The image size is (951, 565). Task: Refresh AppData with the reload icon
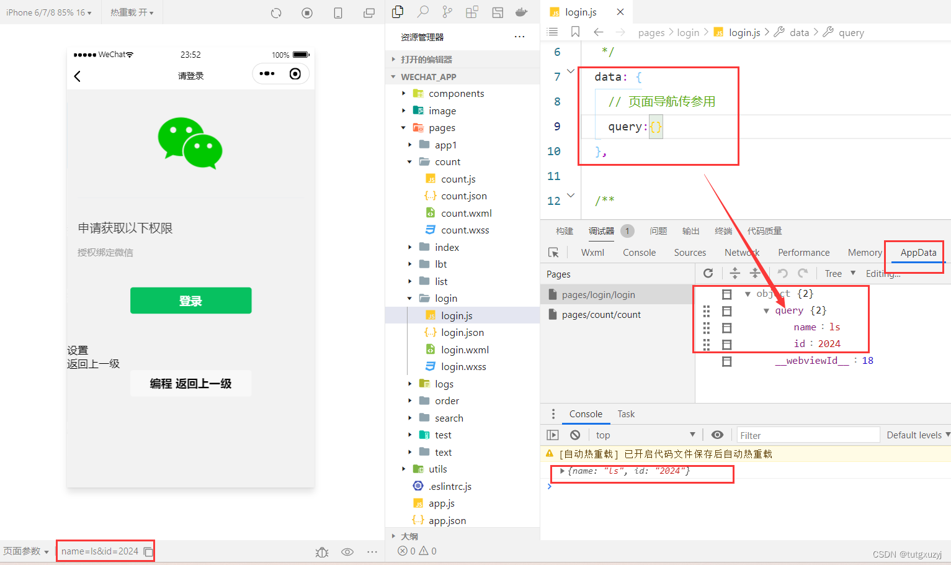708,273
